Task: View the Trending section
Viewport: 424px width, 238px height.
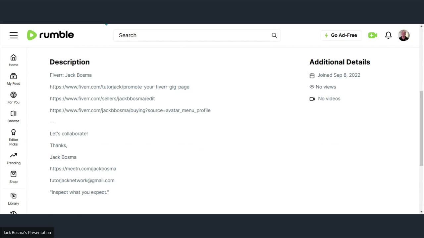Action: pos(14,158)
